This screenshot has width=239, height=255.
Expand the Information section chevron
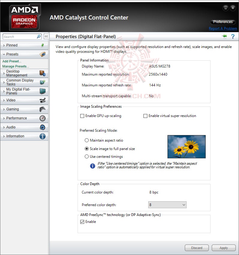point(4,136)
